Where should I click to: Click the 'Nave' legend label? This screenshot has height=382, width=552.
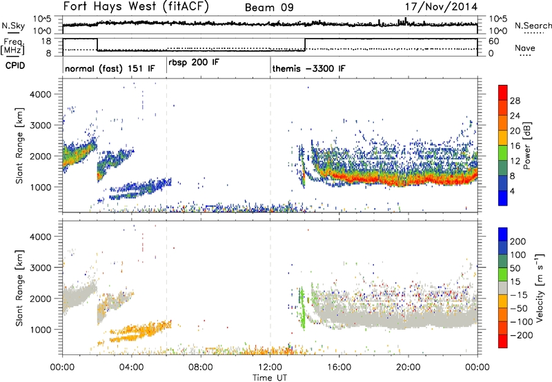(525, 48)
